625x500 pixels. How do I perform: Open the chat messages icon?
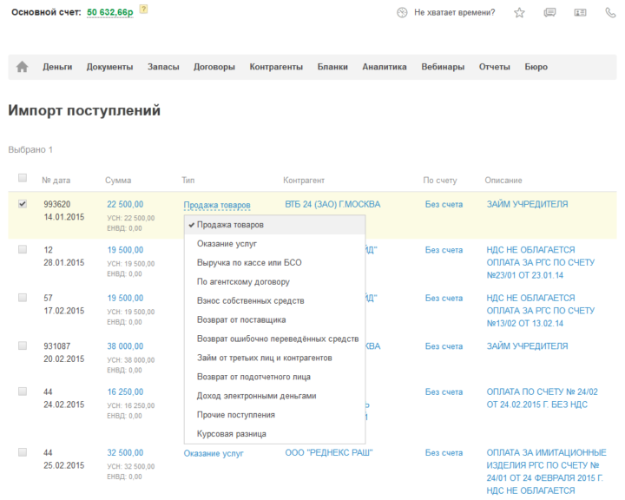(549, 13)
